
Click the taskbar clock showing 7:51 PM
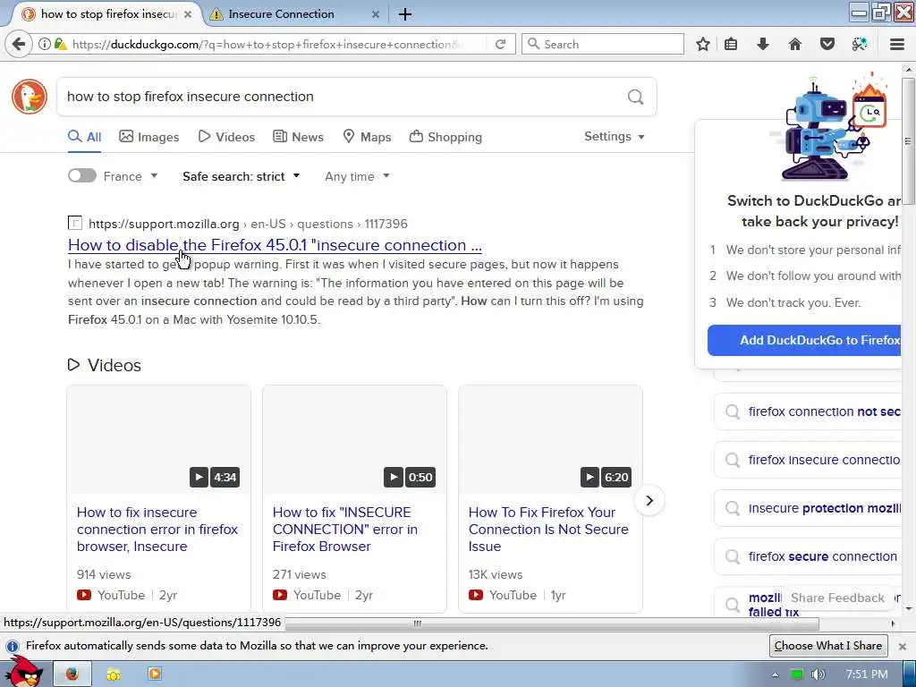point(866,674)
